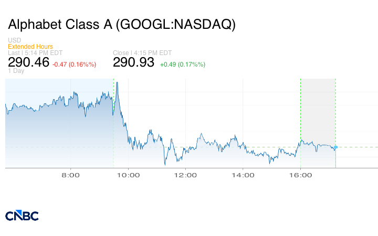Click the red -0.47 change value
The width and height of the screenshot is (378, 236).
click(74, 65)
